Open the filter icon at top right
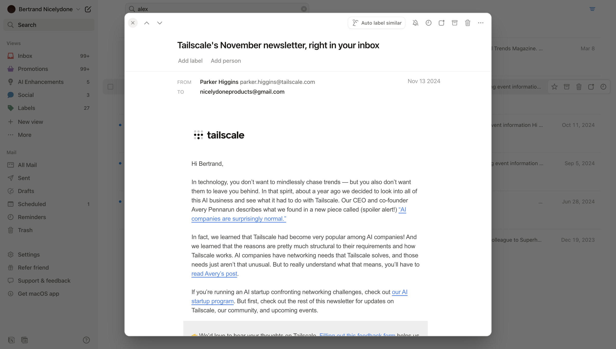This screenshot has width=616, height=349. (x=592, y=9)
